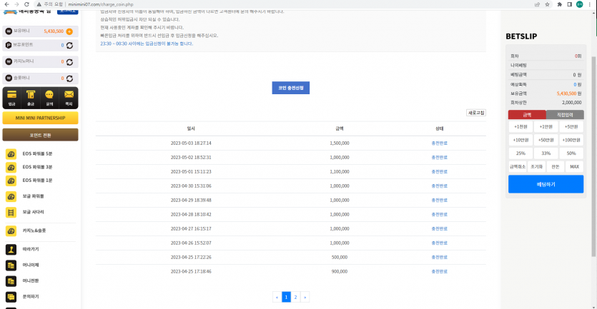Image resolution: width=597 pixels, height=309 pixels.
Task: Click the orange plus icon beside 보유머니
Action: 69,31
